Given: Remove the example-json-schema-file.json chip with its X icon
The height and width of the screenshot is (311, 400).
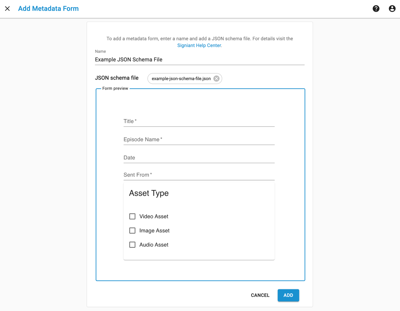Looking at the screenshot, I should click(x=216, y=79).
